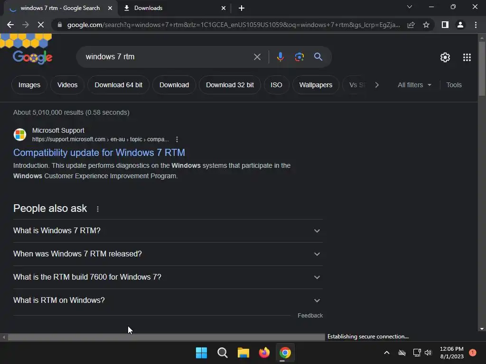Expand 'When was Windows 7 RTM released?'
Viewport: 486px width, 364px height.
pyautogui.click(x=168, y=254)
